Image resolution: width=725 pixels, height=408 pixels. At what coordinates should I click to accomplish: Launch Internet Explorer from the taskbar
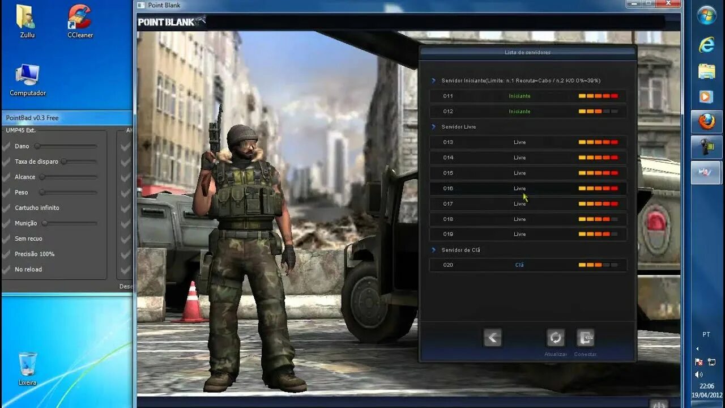coord(706,45)
